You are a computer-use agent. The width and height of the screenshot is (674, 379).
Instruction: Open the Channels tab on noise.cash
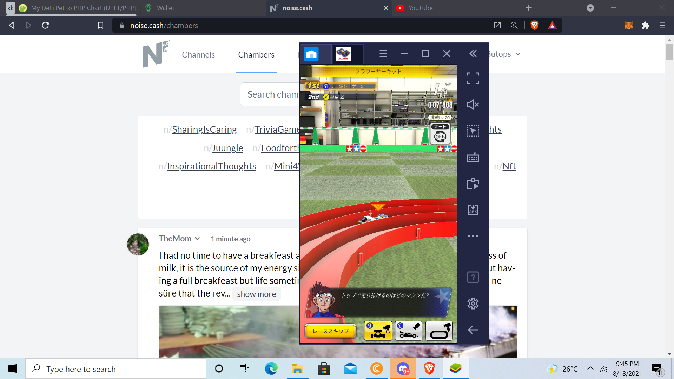(x=198, y=55)
